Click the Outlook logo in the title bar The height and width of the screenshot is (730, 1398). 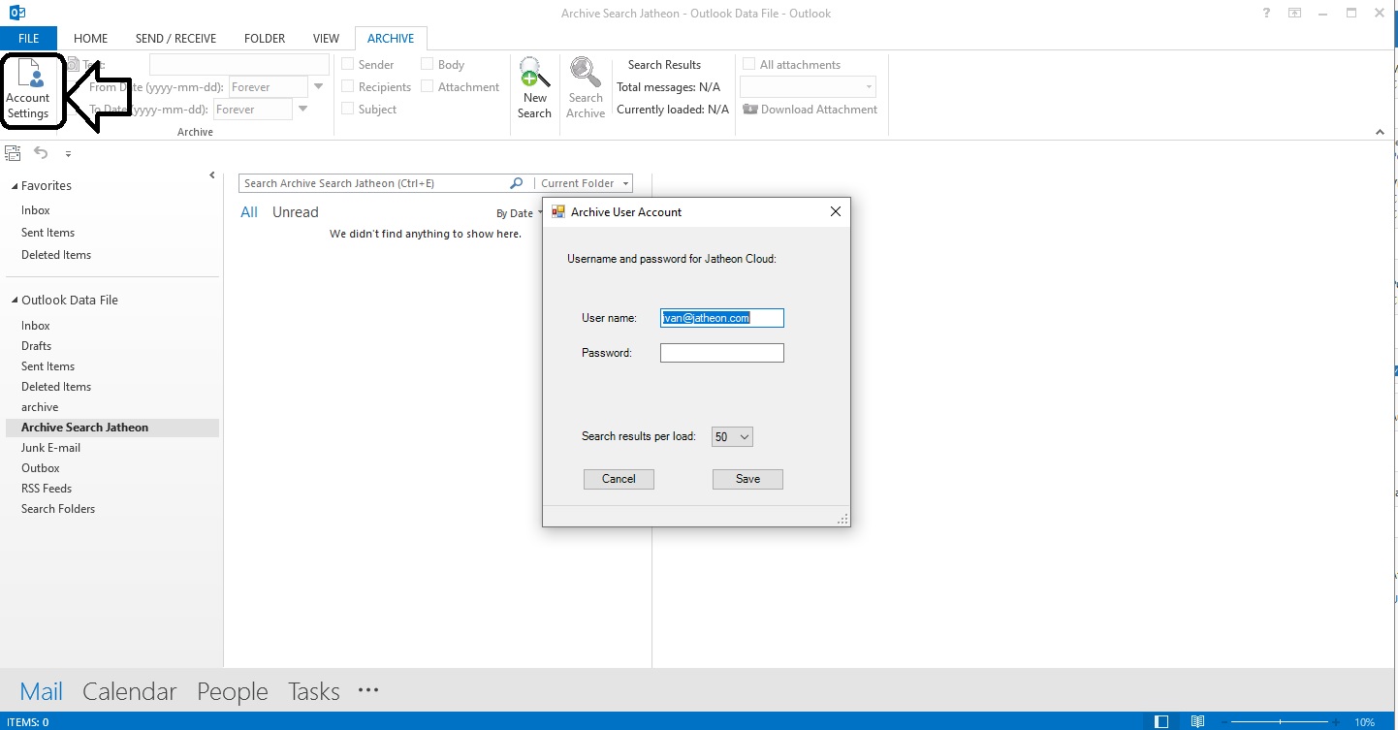[16, 13]
